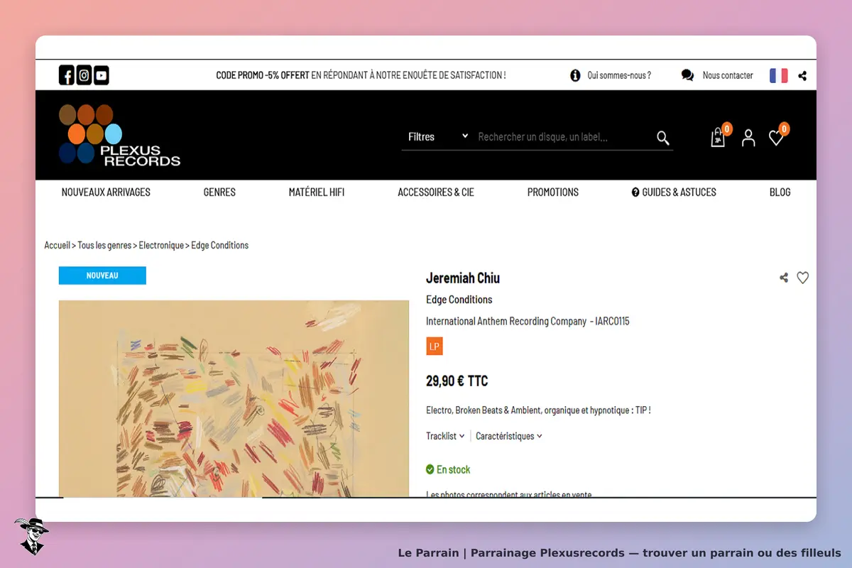852x568 pixels.
Task: Open the Facebook page icon
Action: tap(67, 75)
